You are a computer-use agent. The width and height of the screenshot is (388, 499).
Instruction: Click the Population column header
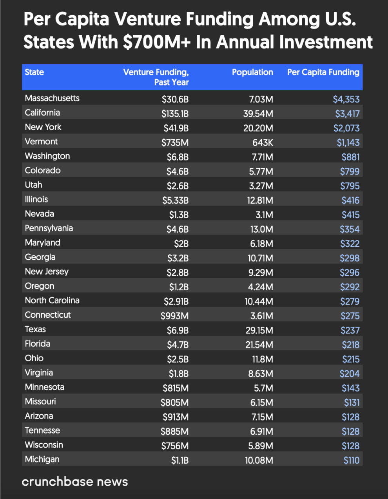pyautogui.click(x=252, y=72)
